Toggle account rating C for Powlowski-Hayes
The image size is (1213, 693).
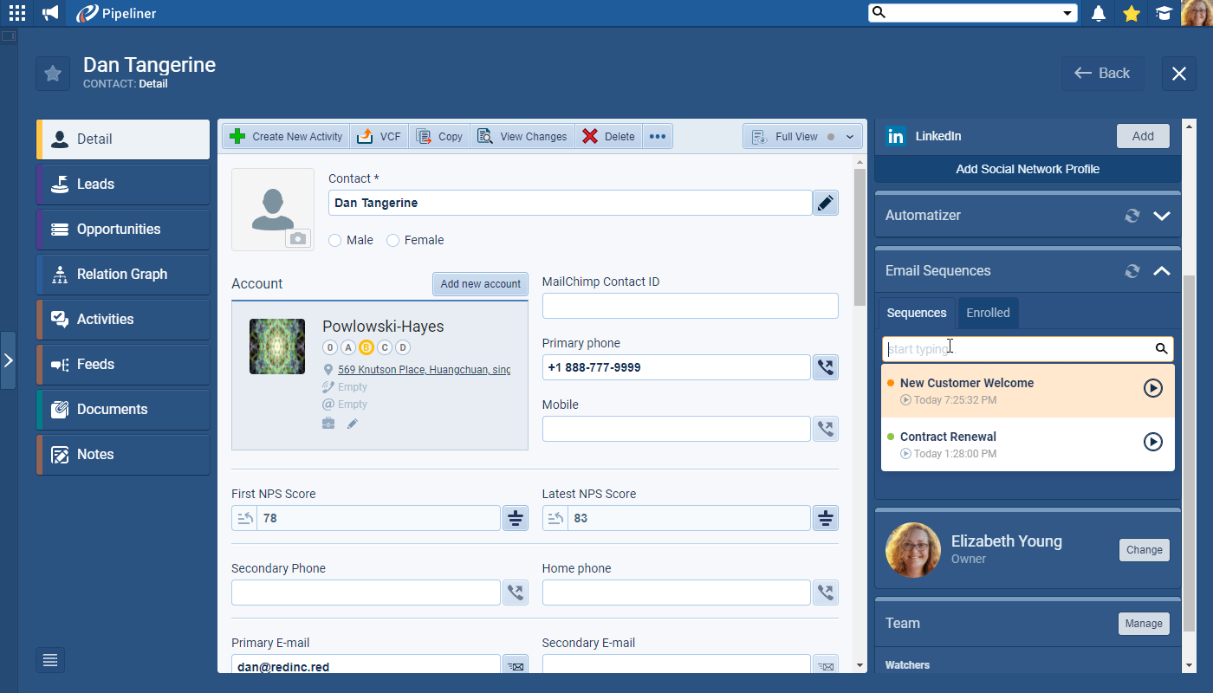(x=384, y=346)
